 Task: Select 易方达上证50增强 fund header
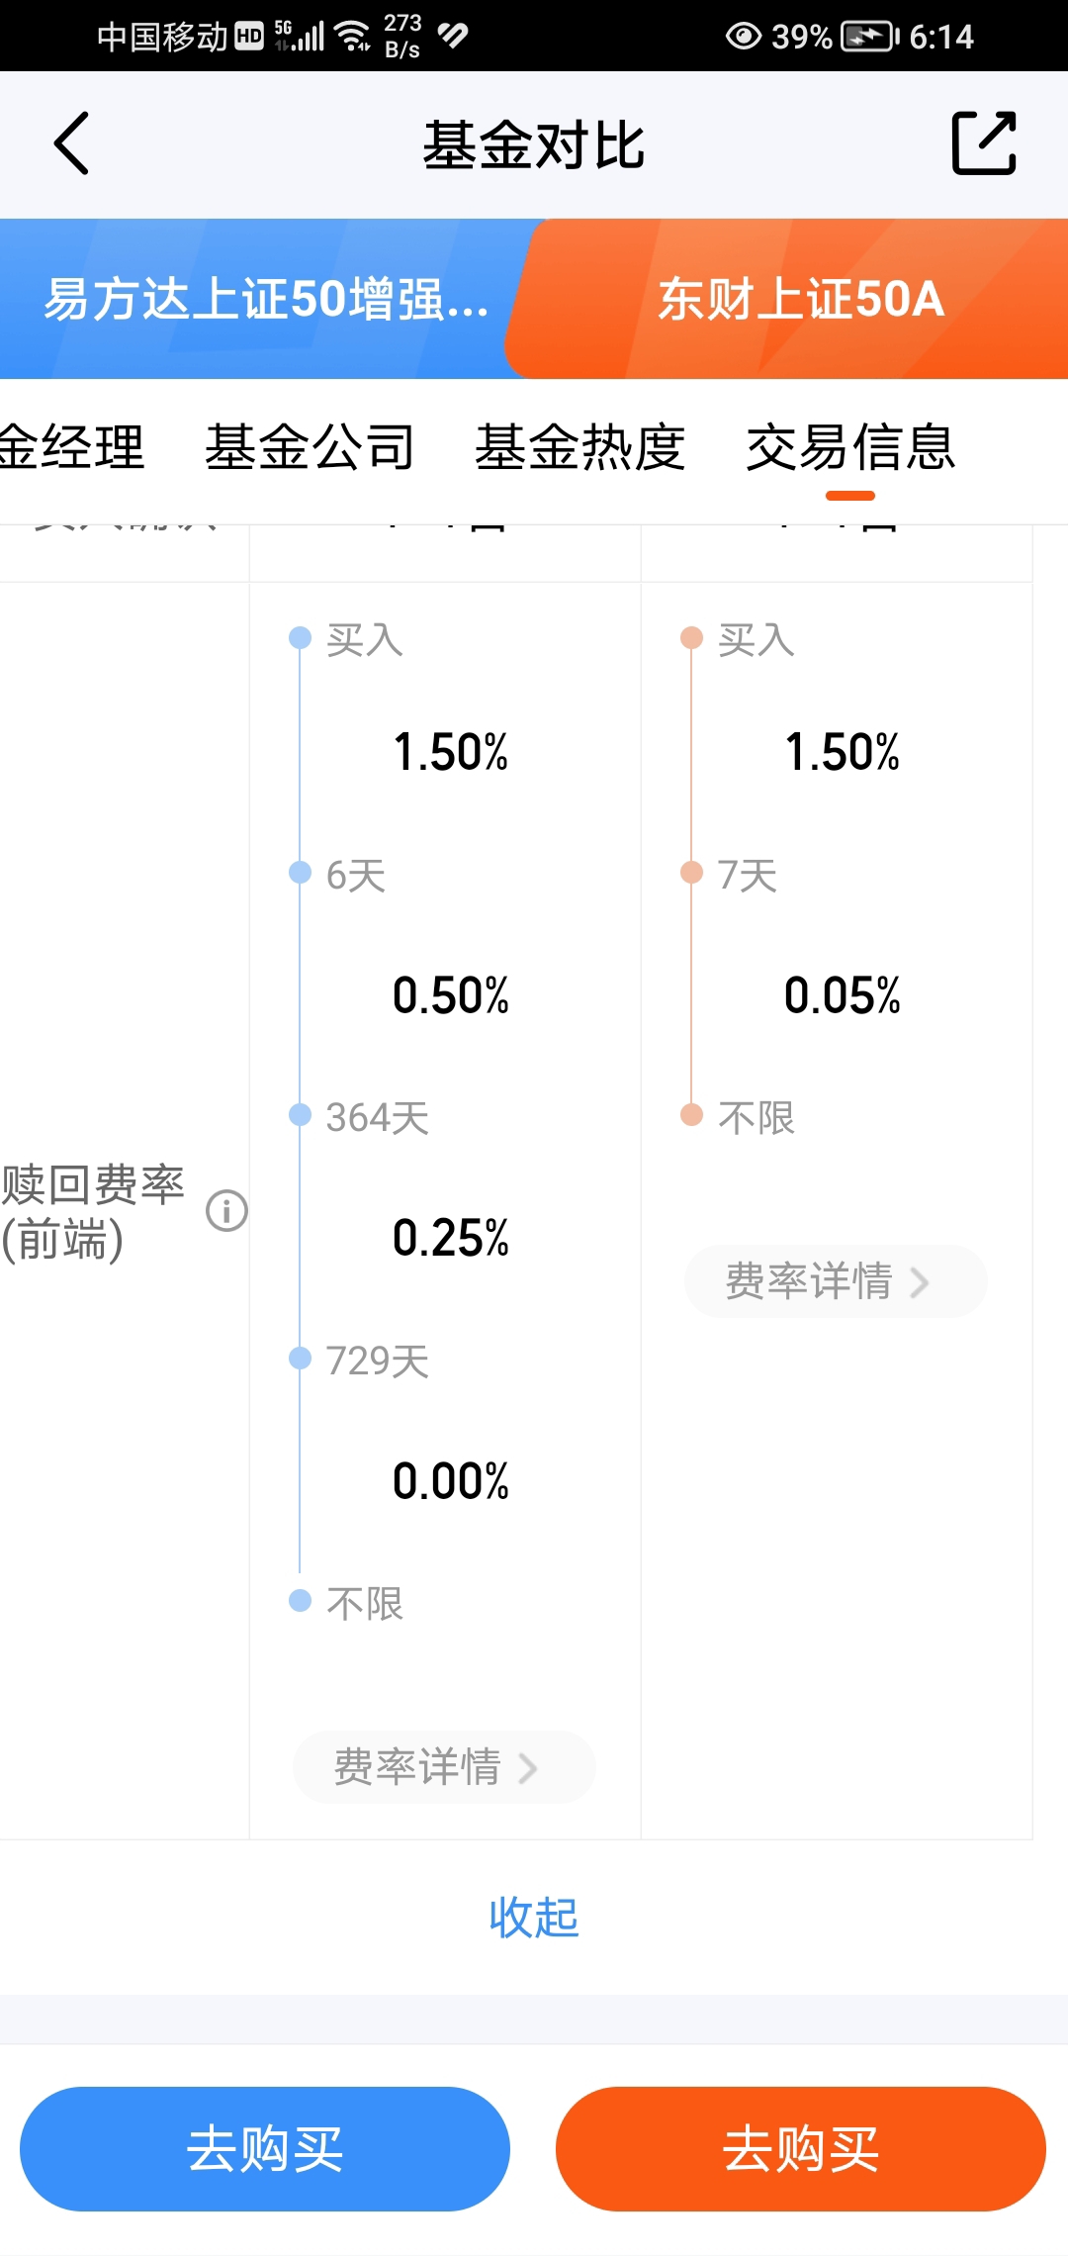click(x=265, y=299)
